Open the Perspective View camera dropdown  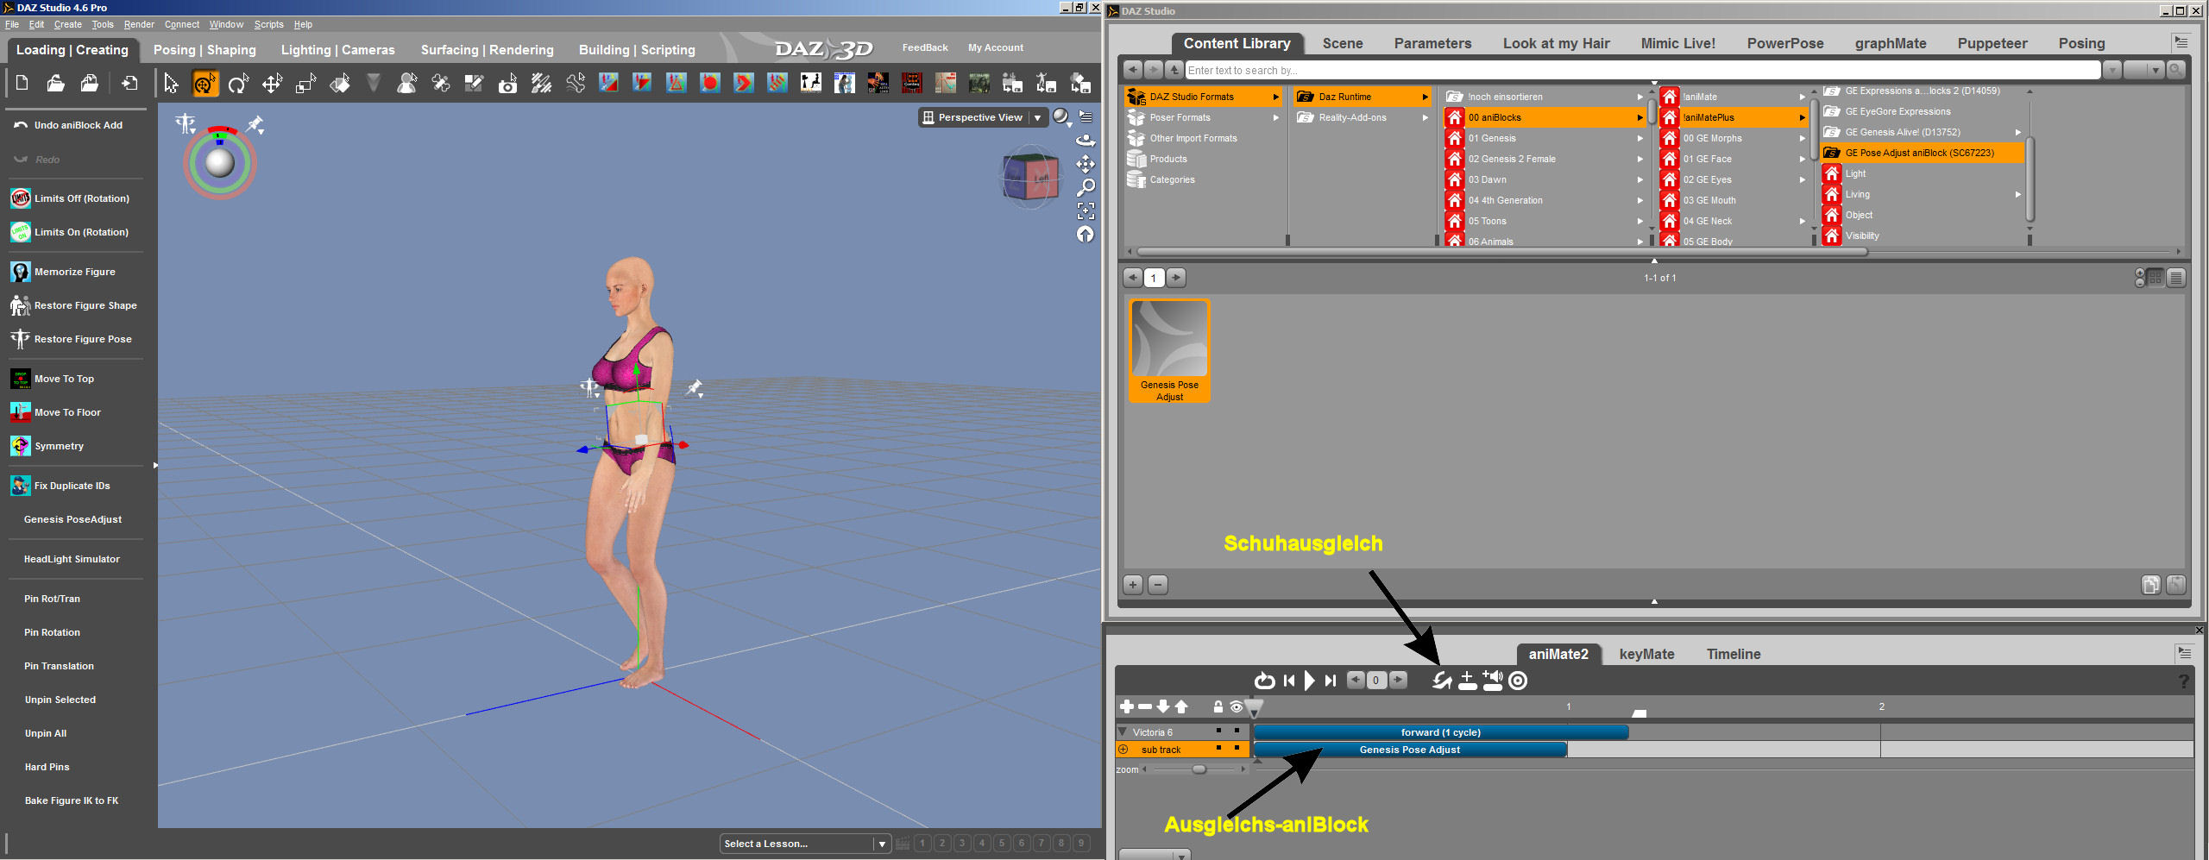(982, 117)
